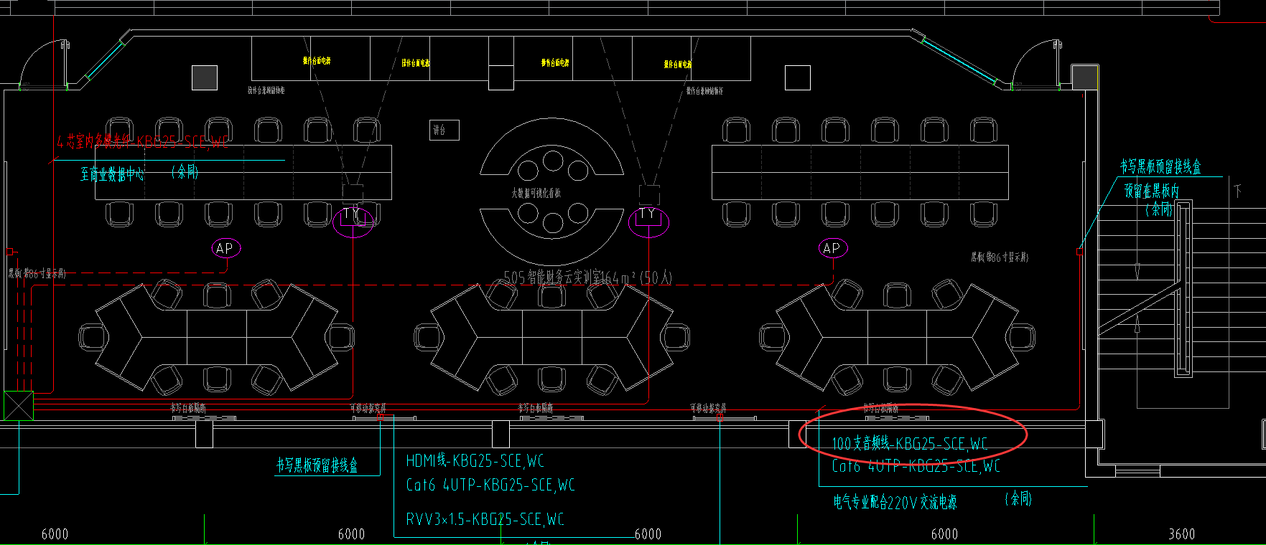This screenshot has width=1266, height=545.
Task: Select the 100支音频线-KBG25-SCE,WC annotation
Action: point(910,443)
